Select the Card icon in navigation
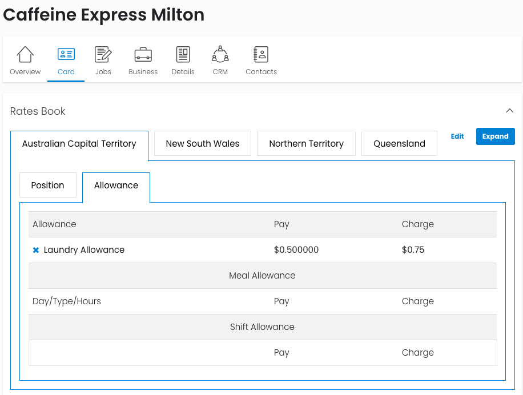 coord(66,55)
